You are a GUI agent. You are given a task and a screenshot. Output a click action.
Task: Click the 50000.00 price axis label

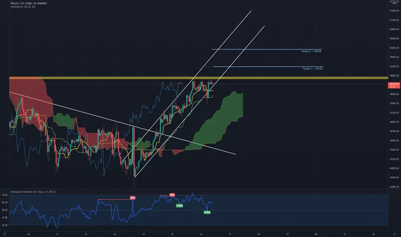[x=395, y=48]
